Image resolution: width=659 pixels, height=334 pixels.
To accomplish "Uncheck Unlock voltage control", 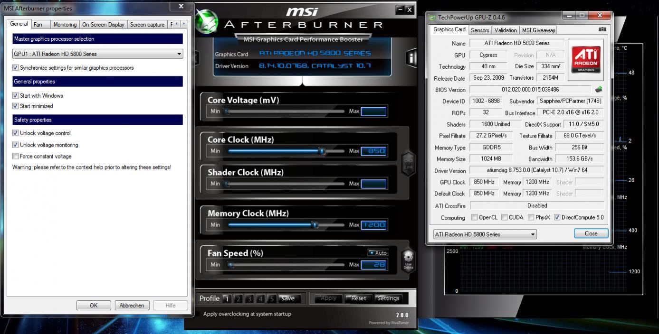I will pyautogui.click(x=15, y=133).
